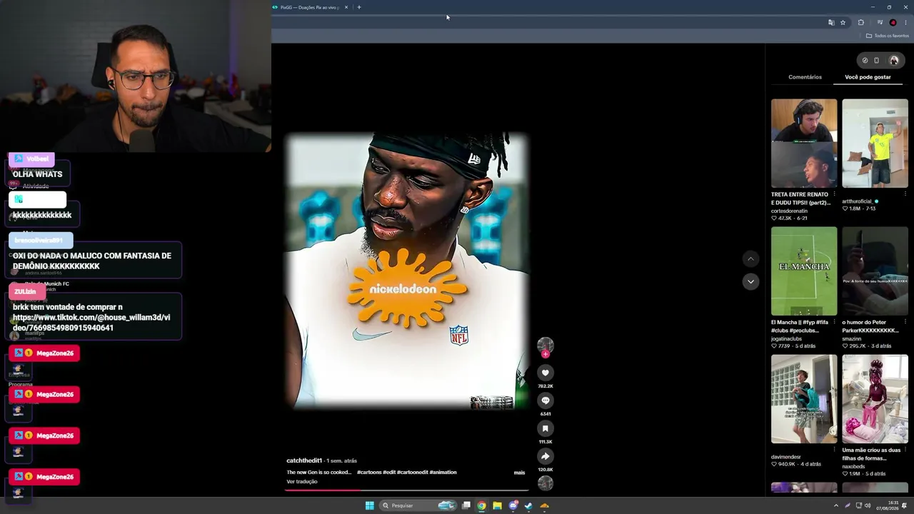This screenshot has width=914, height=514.
Task: Open the #cartoons hashtag
Action: click(x=368, y=473)
